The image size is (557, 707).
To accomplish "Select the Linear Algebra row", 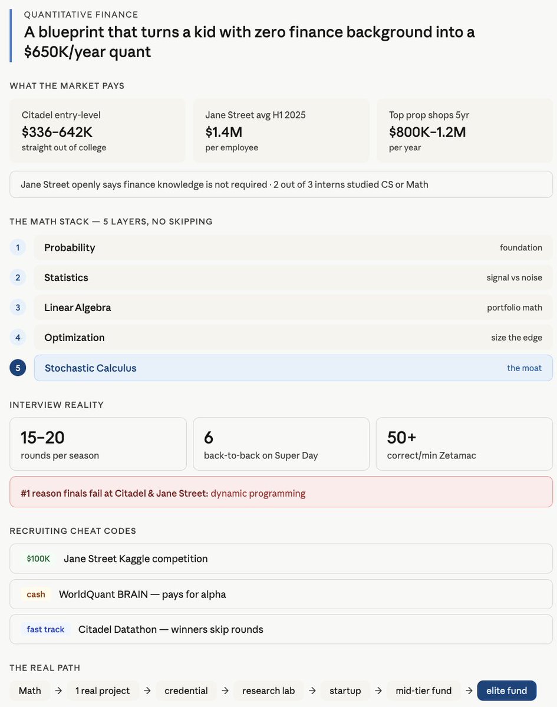I will pyautogui.click(x=293, y=308).
